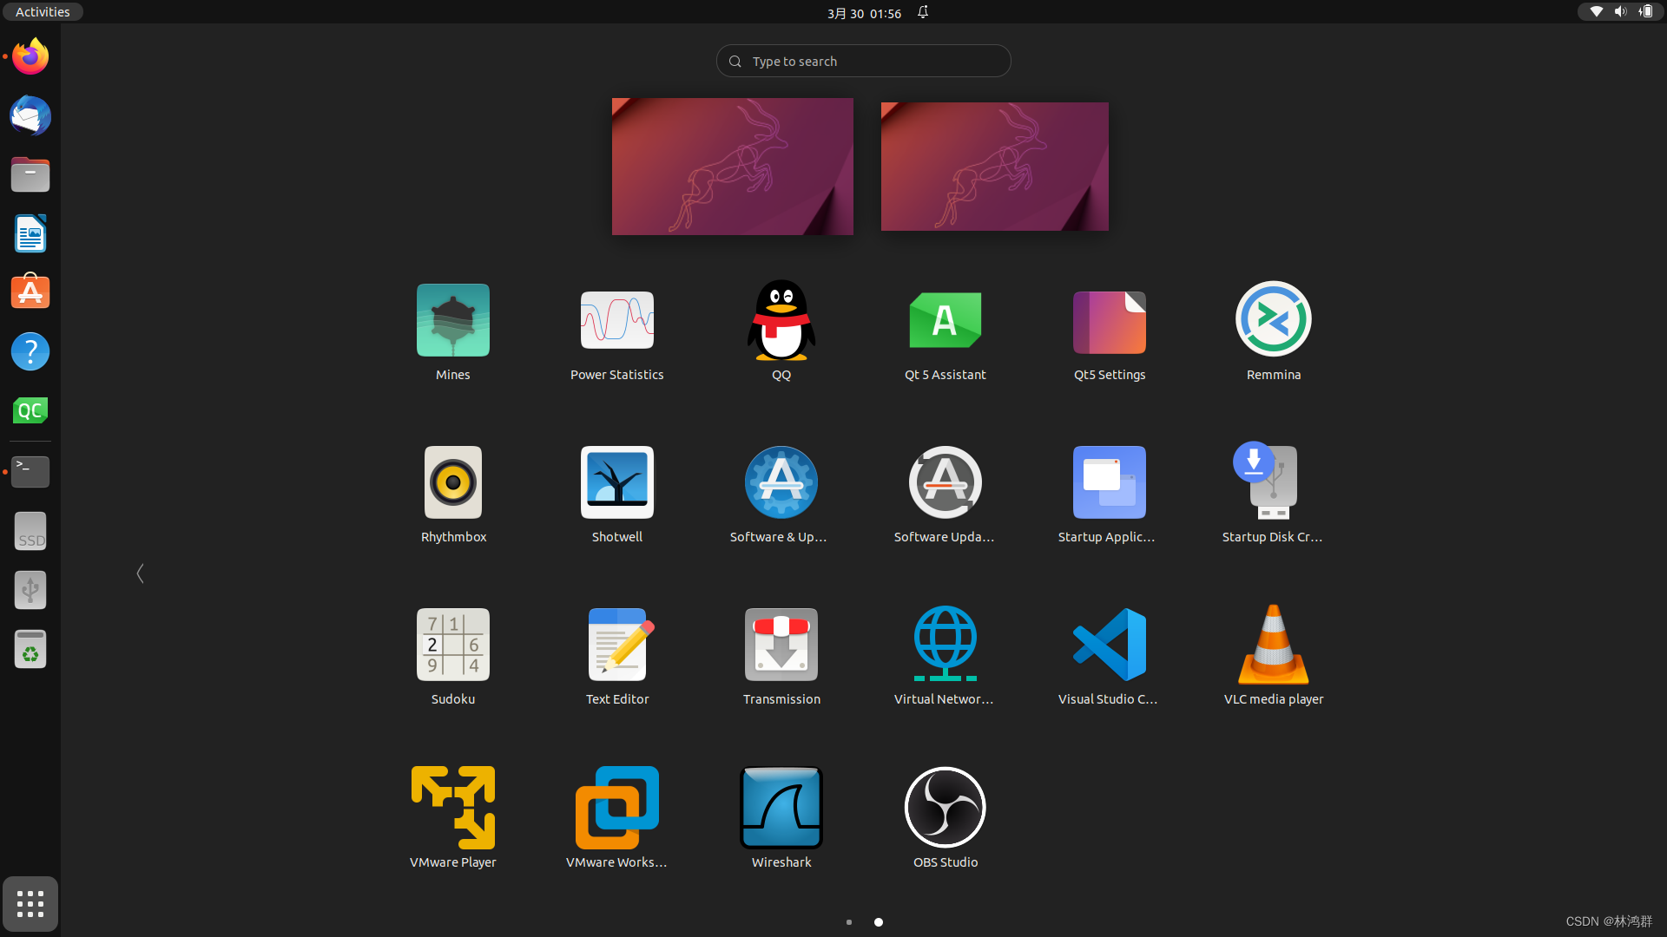Click the battery status icon
Image resolution: width=1667 pixels, height=937 pixels.
click(1645, 12)
